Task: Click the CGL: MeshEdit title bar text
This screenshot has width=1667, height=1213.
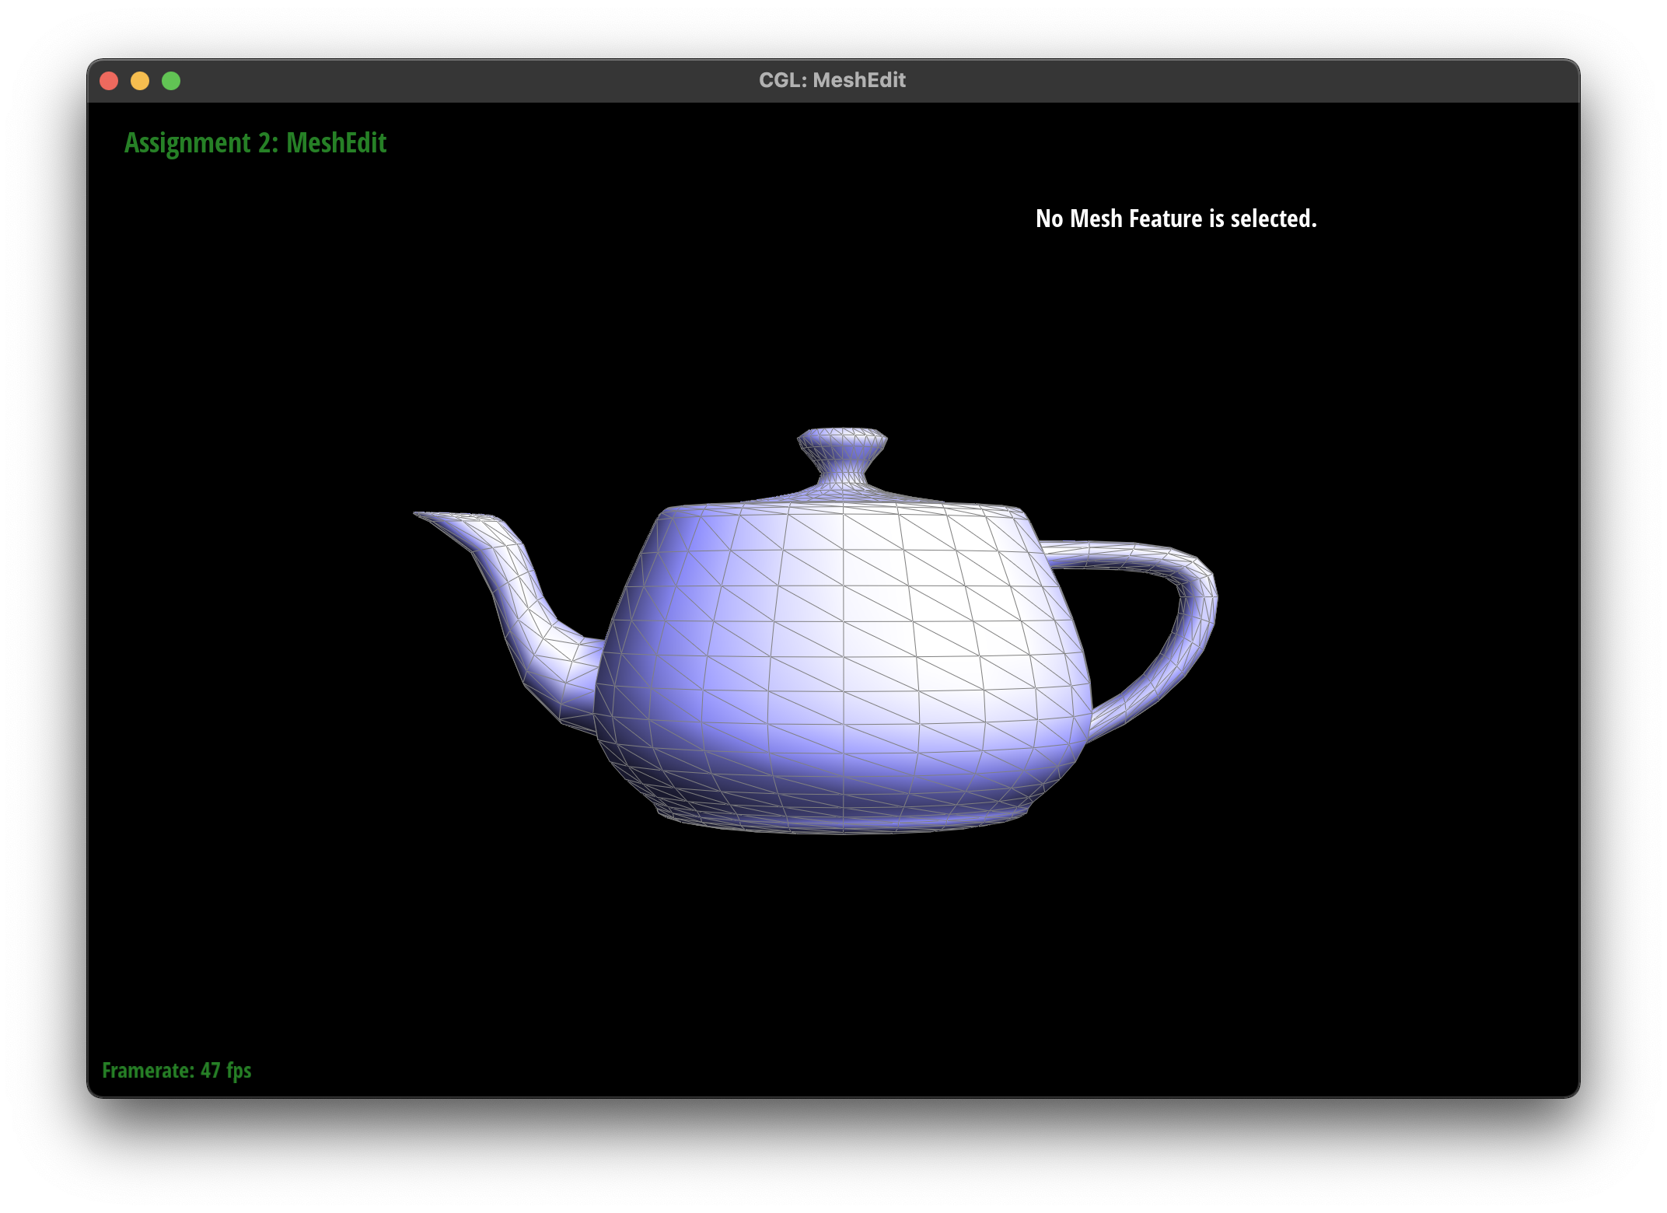Action: click(x=833, y=80)
